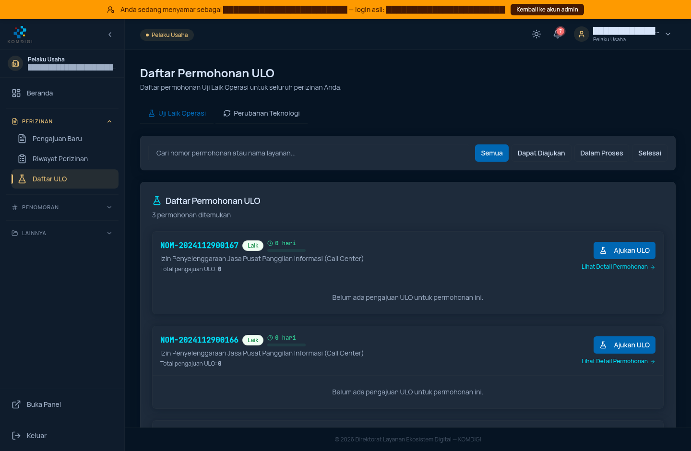Filter by Dalam Proses
The height and width of the screenshot is (451, 691).
point(602,153)
